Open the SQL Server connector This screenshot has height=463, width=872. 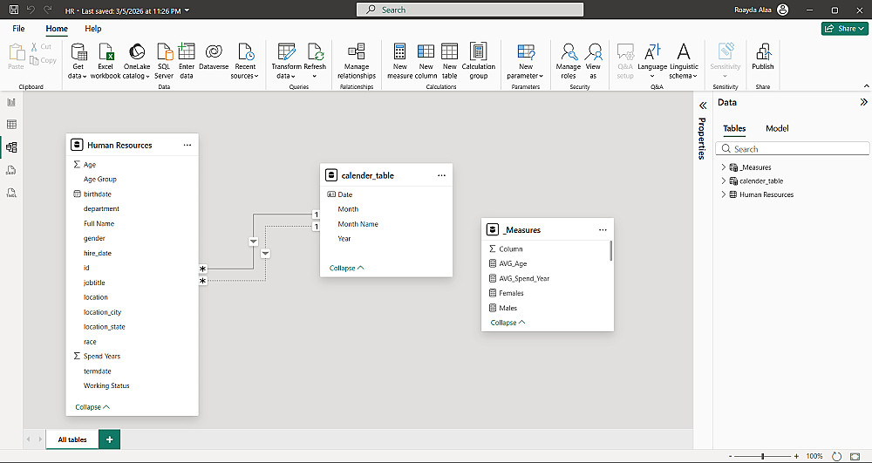pyautogui.click(x=163, y=58)
